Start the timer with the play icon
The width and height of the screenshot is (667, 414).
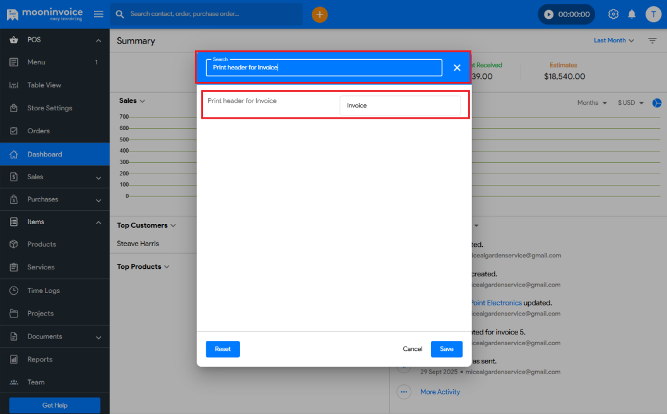pyautogui.click(x=548, y=13)
